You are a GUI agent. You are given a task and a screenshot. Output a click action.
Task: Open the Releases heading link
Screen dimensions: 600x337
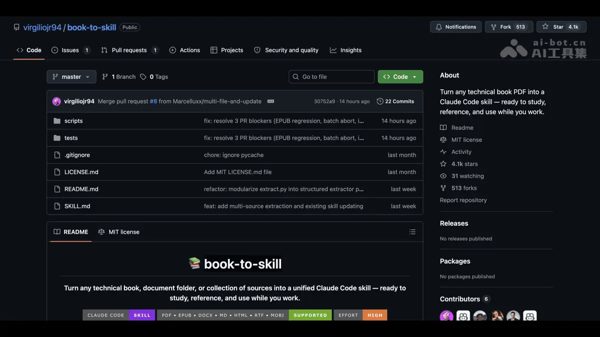[x=454, y=223]
